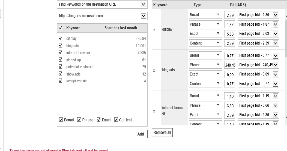The height and width of the screenshot is (151, 287).
Task: Sort by Searches last month column header
Action: (x=121, y=28)
